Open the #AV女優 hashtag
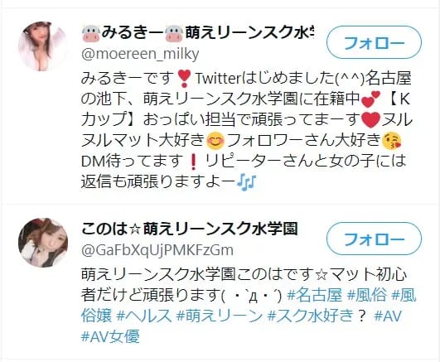 (x=110, y=336)
